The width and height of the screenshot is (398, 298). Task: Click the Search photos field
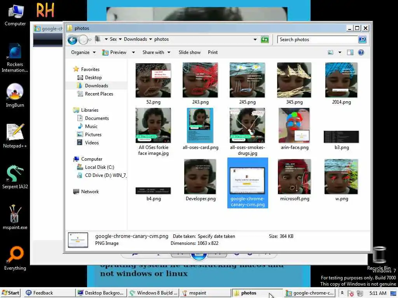click(x=318, y=40)
